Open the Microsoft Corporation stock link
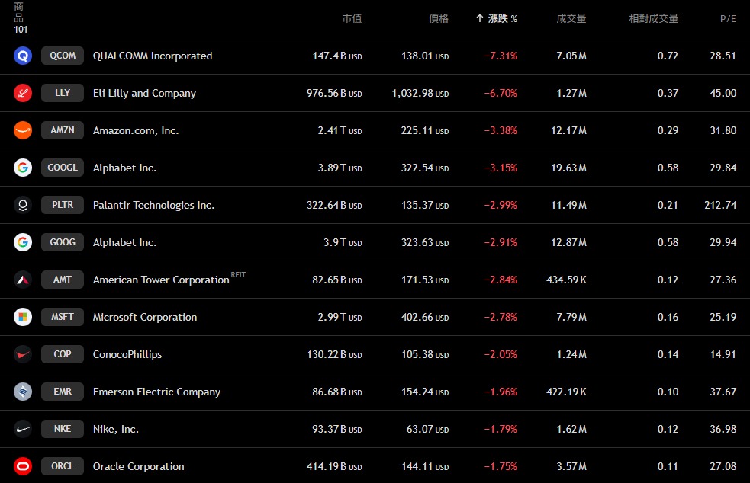Screen dimensions: 750x483 click(145, 317)
